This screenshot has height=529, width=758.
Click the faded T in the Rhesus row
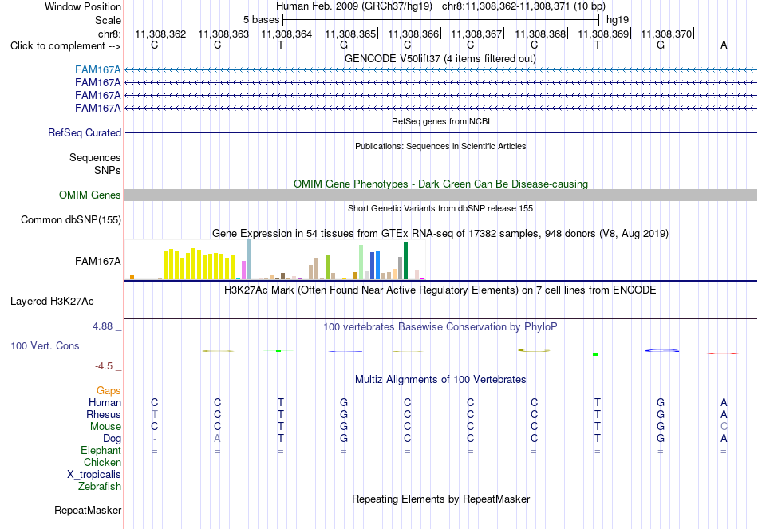pyautogui.click(x=154, y=414)
